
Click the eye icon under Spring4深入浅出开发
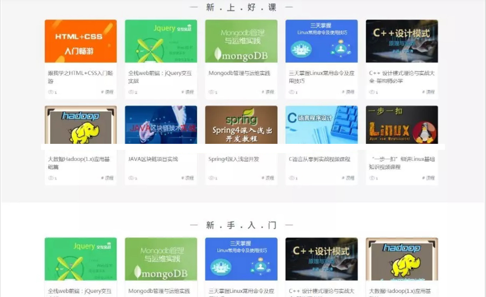(x=211, y=178)
